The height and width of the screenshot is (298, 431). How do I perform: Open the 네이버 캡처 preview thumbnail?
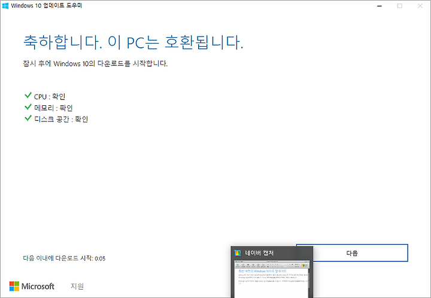[x=272, y=279]
